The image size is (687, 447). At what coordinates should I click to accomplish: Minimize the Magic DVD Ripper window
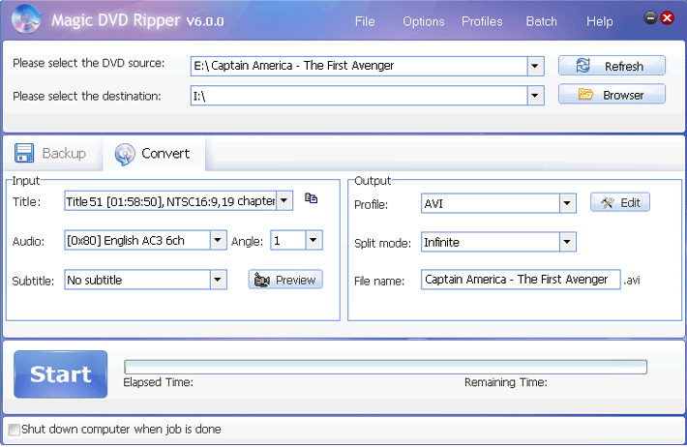click(x=650, y=17)
